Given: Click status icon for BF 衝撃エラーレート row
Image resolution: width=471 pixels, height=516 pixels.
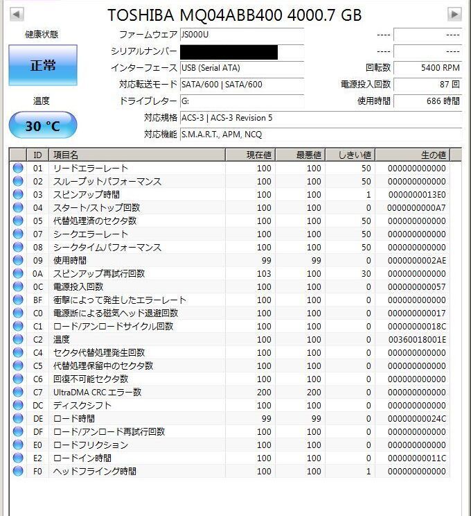Looking at the screenshot, I should tap(18, 300).
